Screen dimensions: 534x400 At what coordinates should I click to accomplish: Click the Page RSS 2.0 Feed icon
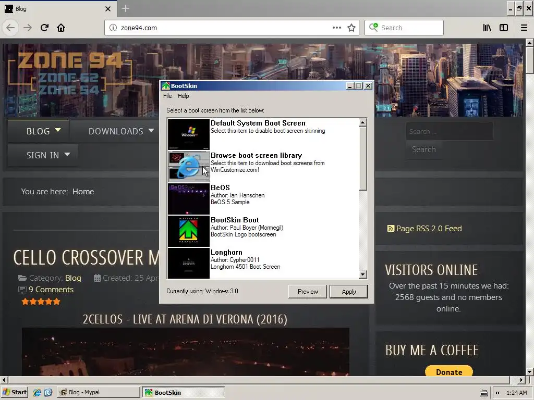[x=391, y=229]
